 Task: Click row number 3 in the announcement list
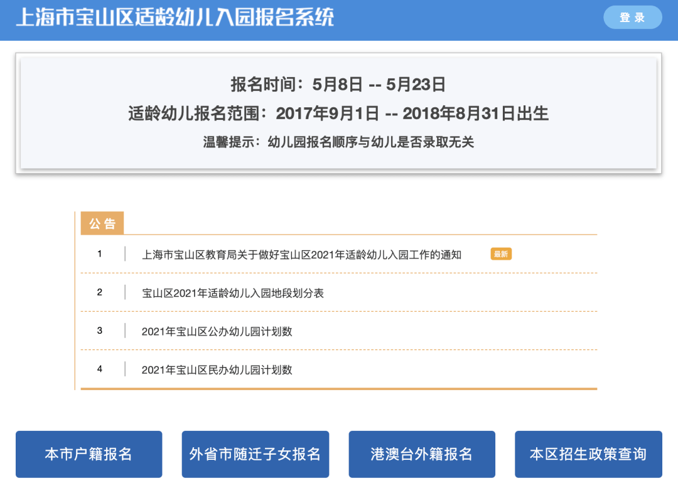(x=99, y=331)
